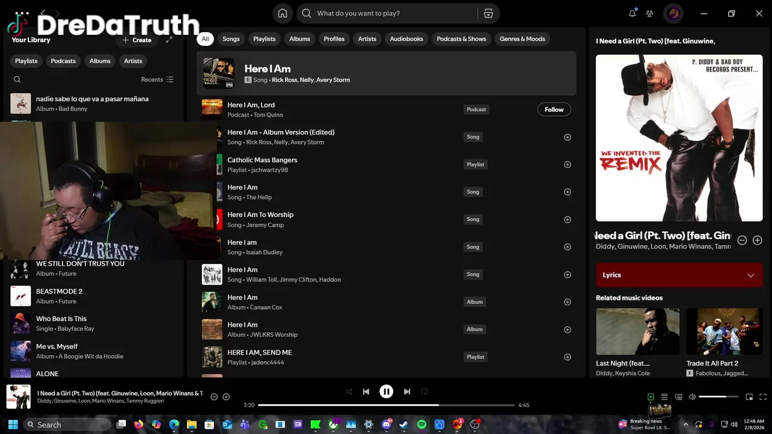The height and width of the screenshot is (434, 772).
Task: Expand the Lyrics section
Action: tap(679, 275)
